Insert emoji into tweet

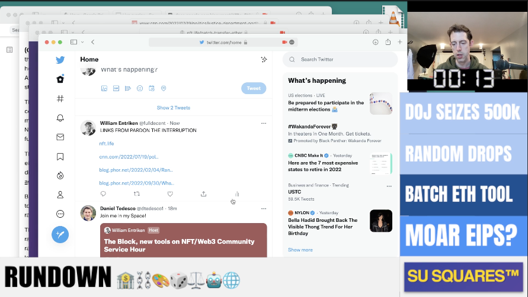point(140,88)
